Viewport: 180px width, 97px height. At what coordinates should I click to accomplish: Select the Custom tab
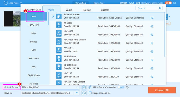point(105,10)
